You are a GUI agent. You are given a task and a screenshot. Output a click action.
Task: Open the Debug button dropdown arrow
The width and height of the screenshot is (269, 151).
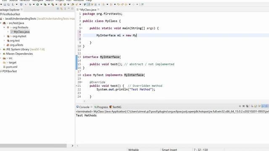point(34,5)
